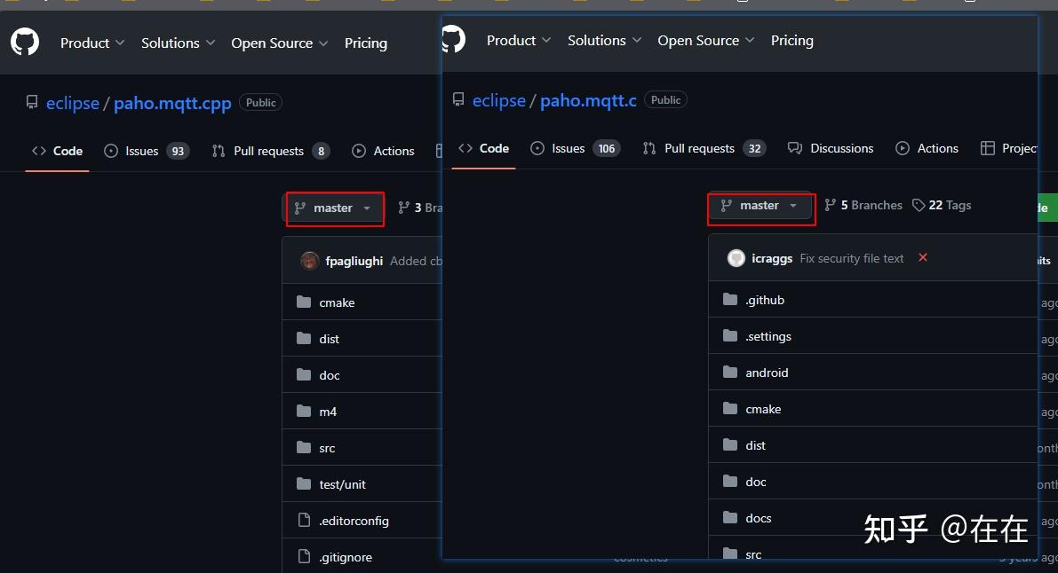Open Pull requests tab showing 8
The width and height of the screenshot is (1058, 573).
click(x=271, y=151)
